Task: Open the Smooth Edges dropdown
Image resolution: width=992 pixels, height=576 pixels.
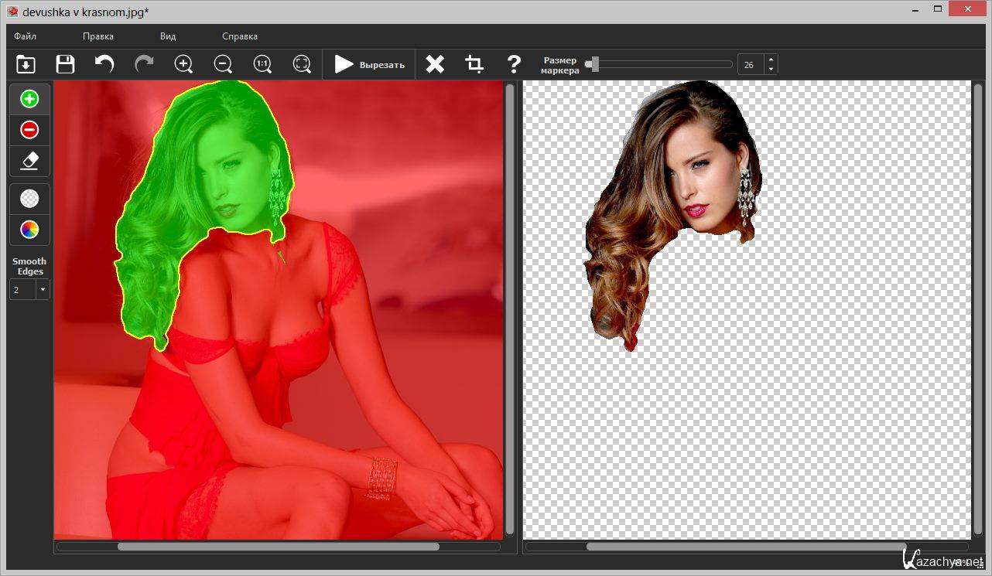Action: pyautogui.click(x=42, y=290)
